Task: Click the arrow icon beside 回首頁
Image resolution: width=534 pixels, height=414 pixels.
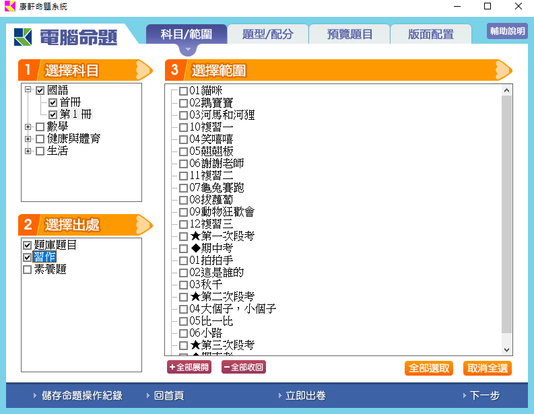Action: click(x=147, y=396)
